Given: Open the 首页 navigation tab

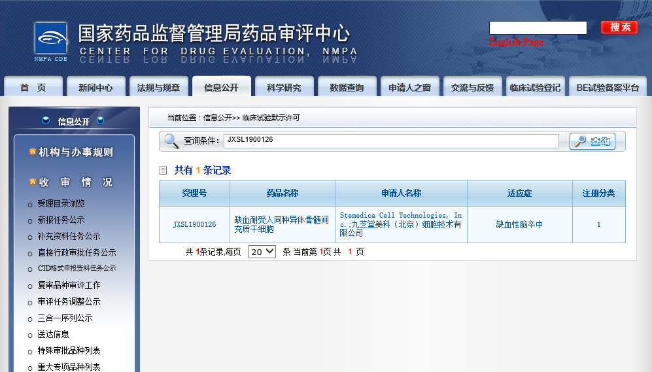Looking at the screenshot, I should pyautogui.click(x=33, y=88).
